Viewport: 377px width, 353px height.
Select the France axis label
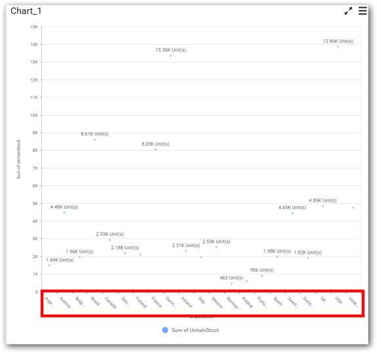tap(156, 302)
